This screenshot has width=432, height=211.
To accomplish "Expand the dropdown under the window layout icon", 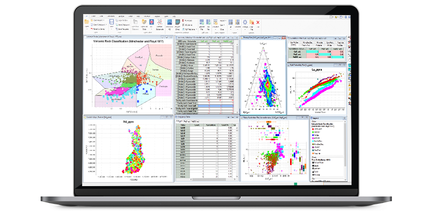I will click(x=112, y=29).
